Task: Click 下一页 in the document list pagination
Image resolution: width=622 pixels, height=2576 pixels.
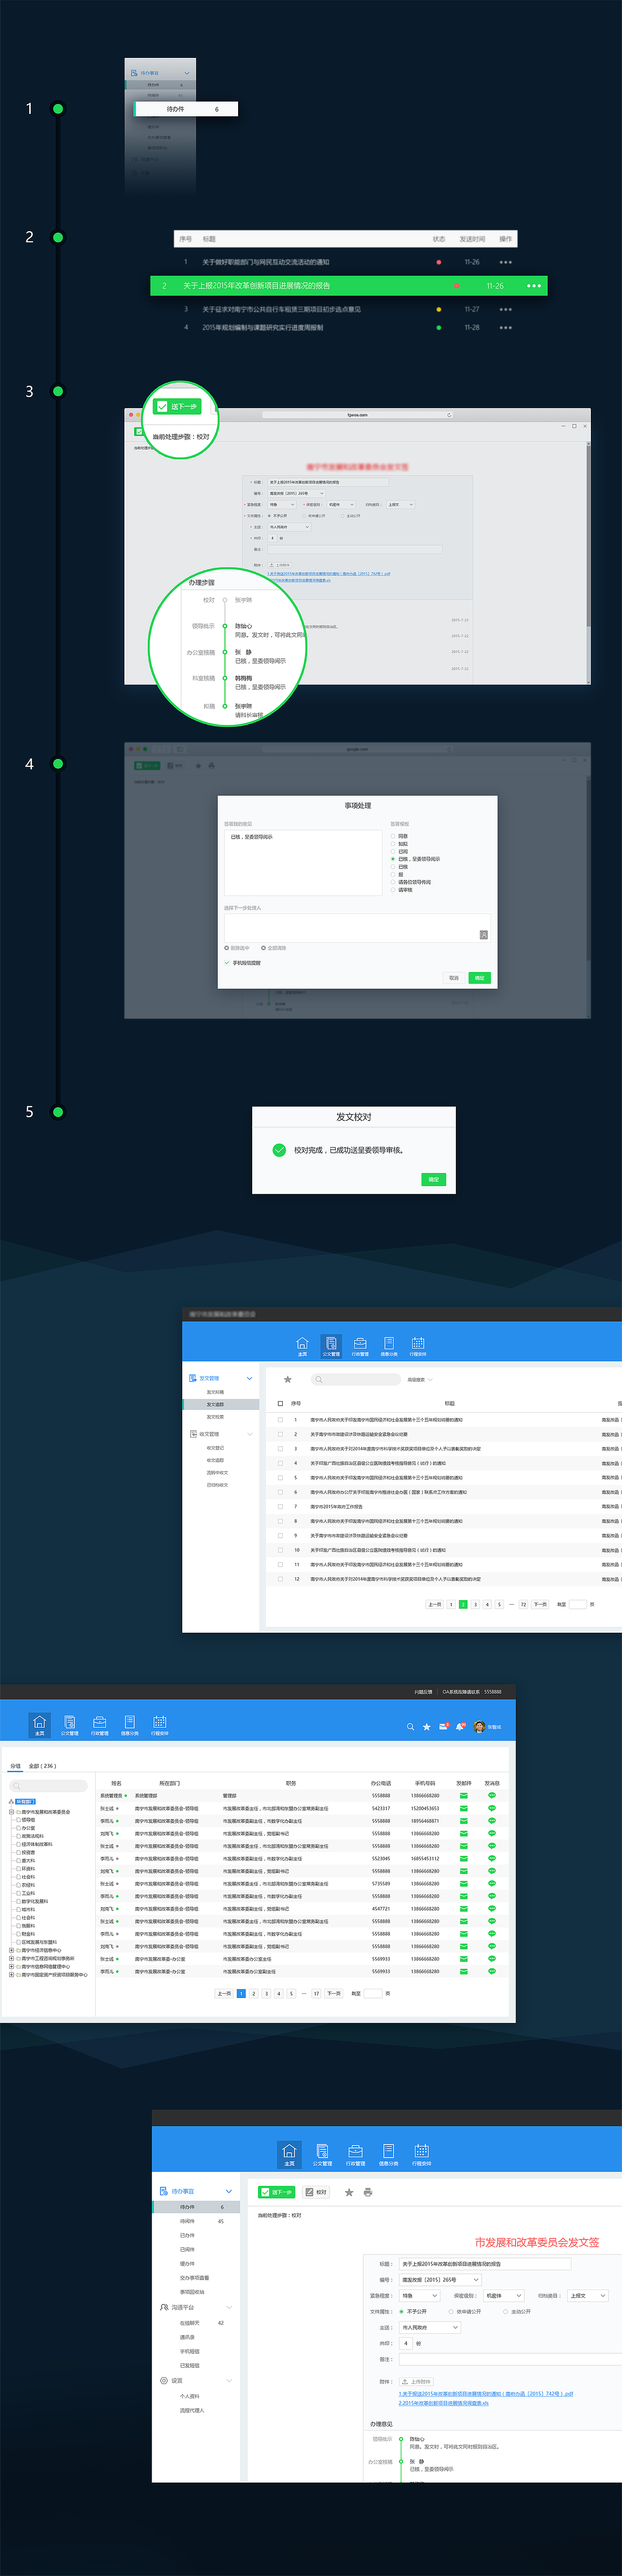Action: [x=540, y=1604]
